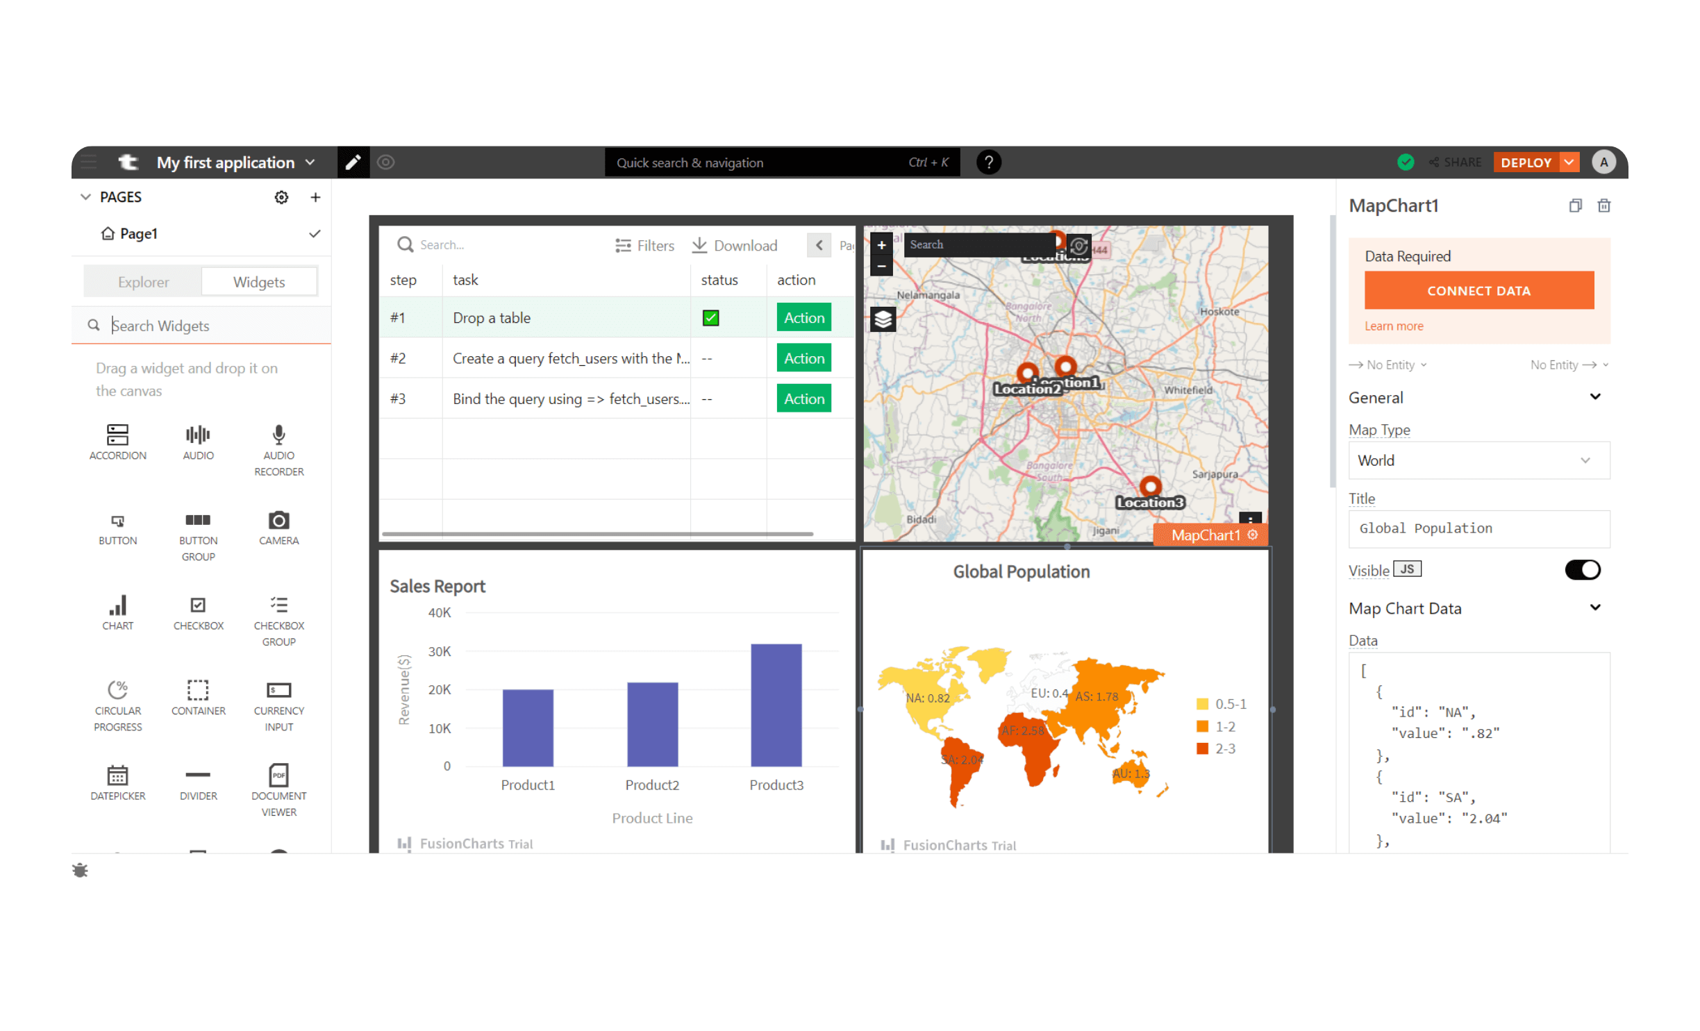Click the Deploy button

[1526, 162]
